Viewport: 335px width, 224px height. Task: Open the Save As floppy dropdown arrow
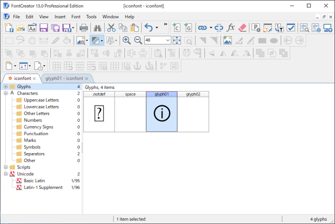73,28
